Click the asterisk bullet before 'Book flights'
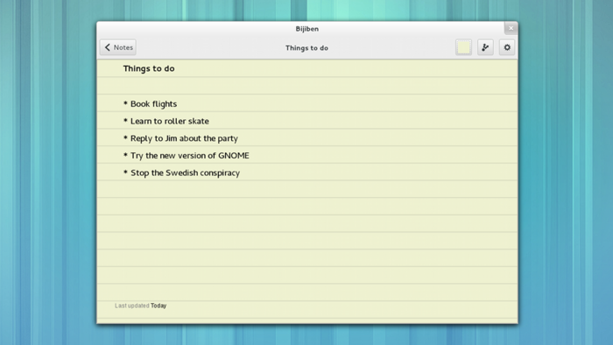Image resolution: width=613 pixels, height=345 pixels. point(125,103)
